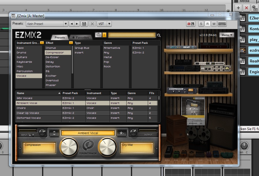The height and width of the screenshot is (176, 259).
Task: Click the FX icon in EZmix title bar
Action: click(x=13, y=16)
